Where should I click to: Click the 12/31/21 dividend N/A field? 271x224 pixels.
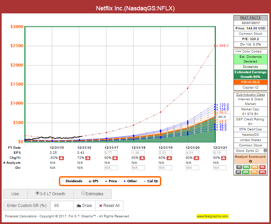[x=220, y=168]
